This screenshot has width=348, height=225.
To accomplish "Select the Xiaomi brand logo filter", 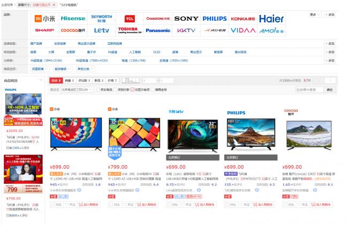I will (x=45, y=19).
